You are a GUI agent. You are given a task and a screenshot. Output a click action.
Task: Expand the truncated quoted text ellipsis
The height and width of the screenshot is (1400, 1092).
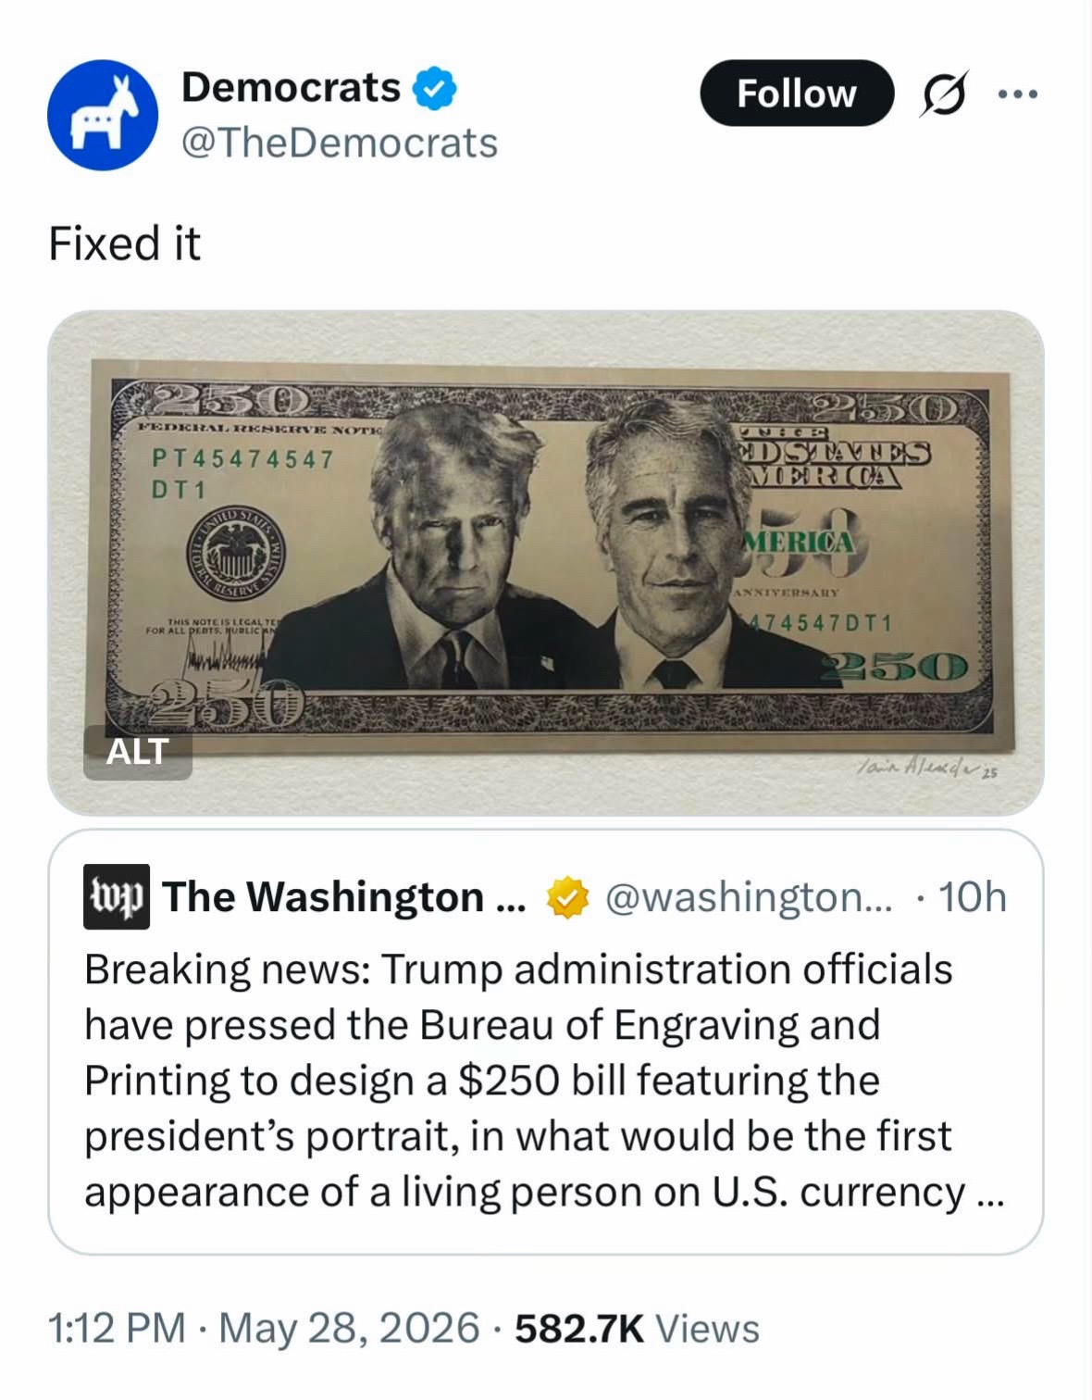pyautogui.click(x=990, y=1194)
